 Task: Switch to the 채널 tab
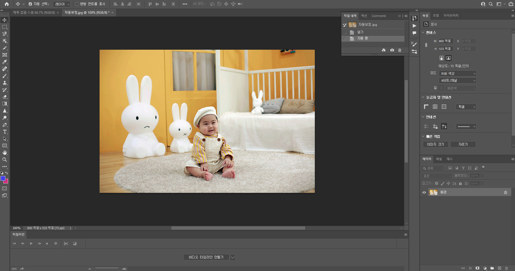[439, 159]
